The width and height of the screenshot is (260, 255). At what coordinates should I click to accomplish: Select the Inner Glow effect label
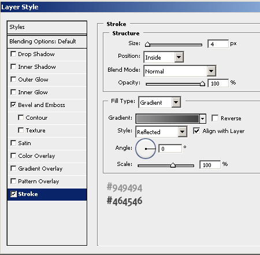33,93
